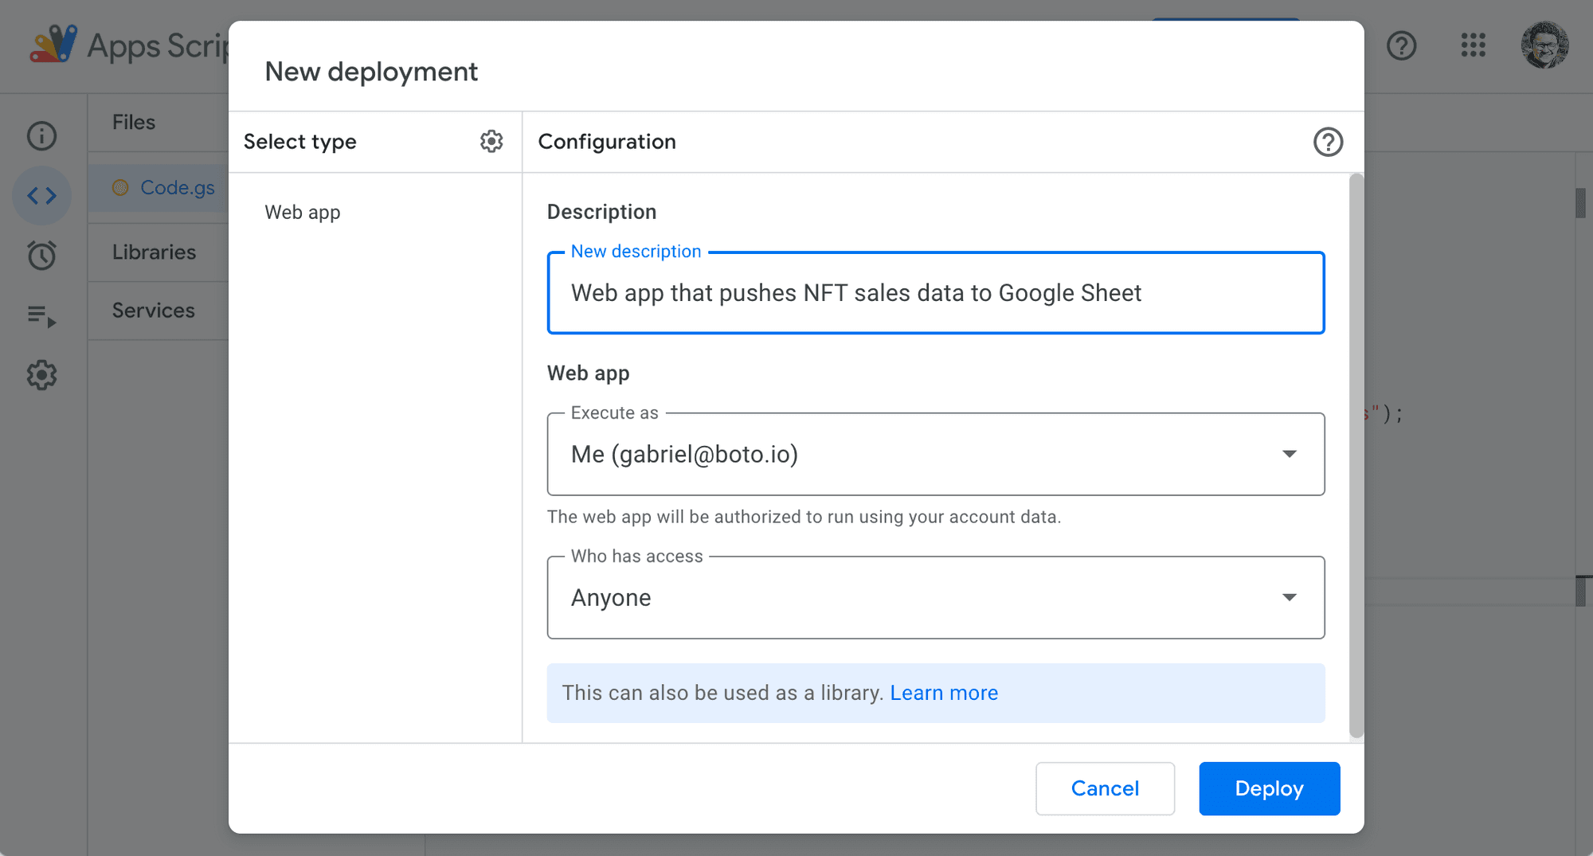Open Configuration help question mark icon
This screenshot has height=856, width=1593.
pyautogui.click(x=1328, y=142)
